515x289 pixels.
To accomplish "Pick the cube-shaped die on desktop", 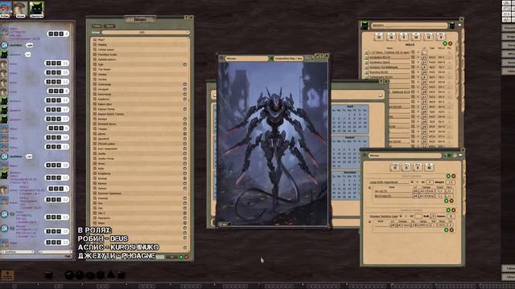I will coord(48,275).
